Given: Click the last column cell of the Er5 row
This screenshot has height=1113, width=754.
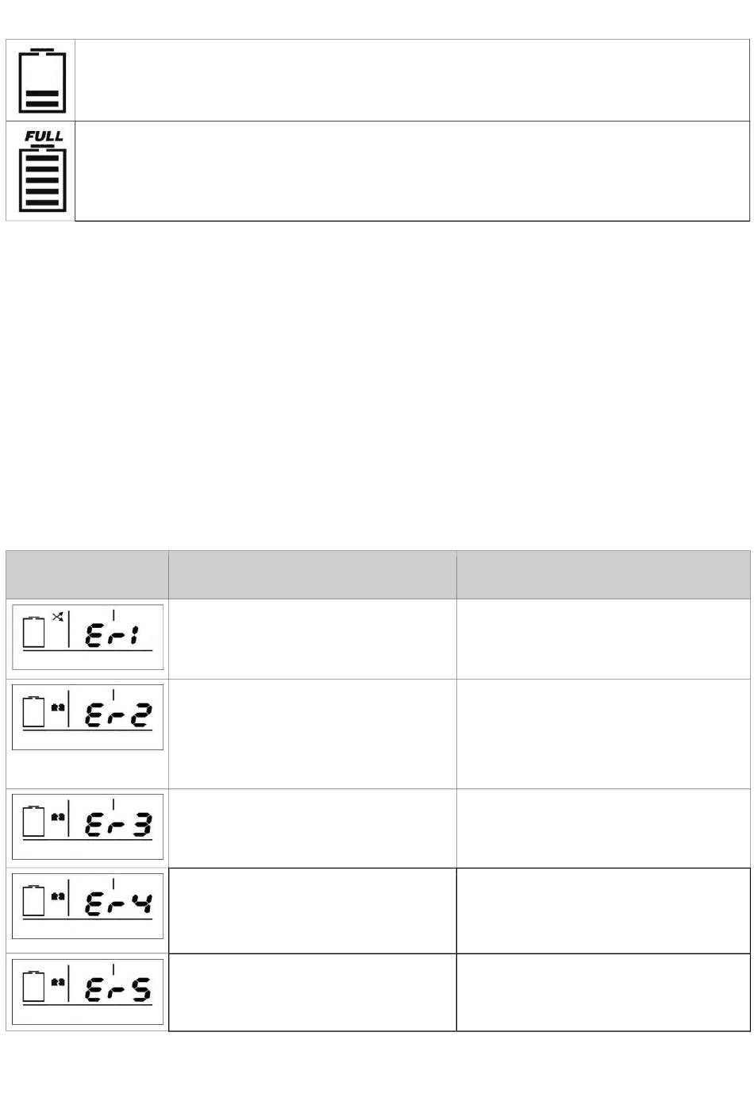Looking at the screenshot, I should 603,992.
